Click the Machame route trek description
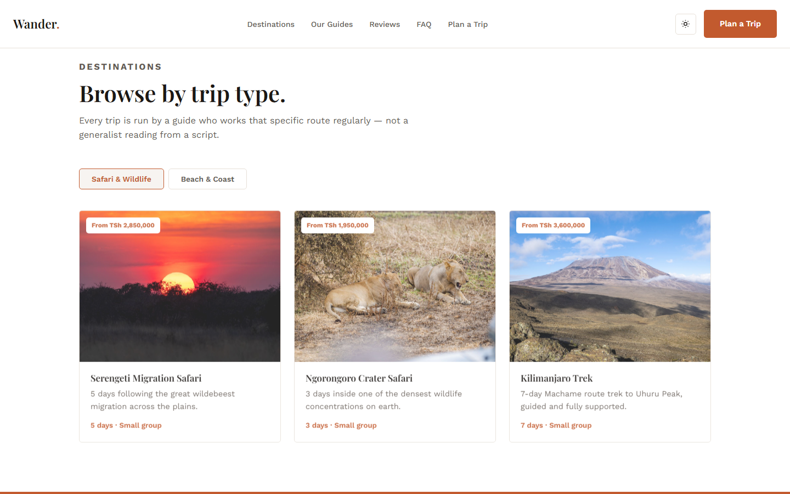 pos(601,400)
